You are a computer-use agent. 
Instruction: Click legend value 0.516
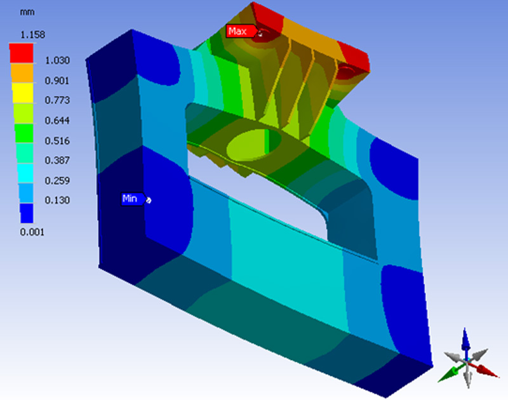click(x=57, y=141)
